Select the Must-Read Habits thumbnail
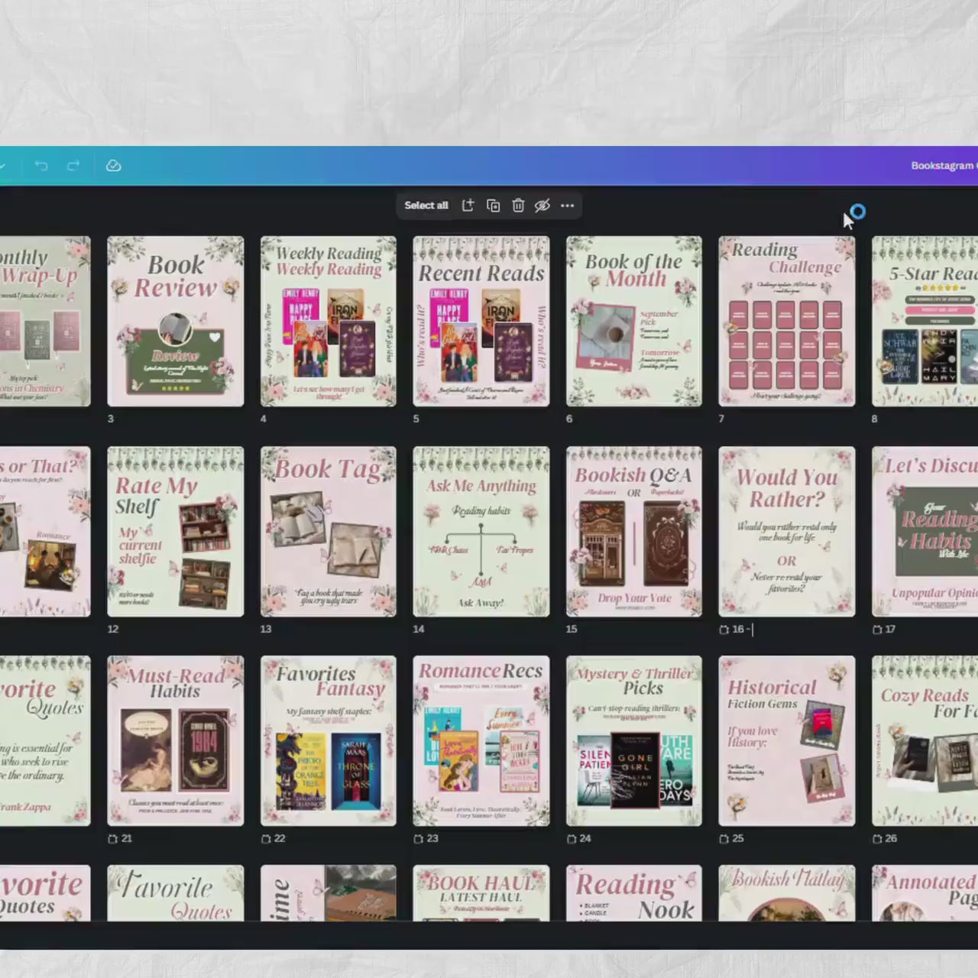Viewport: 978px width, 978px height. tap(176, 740)
